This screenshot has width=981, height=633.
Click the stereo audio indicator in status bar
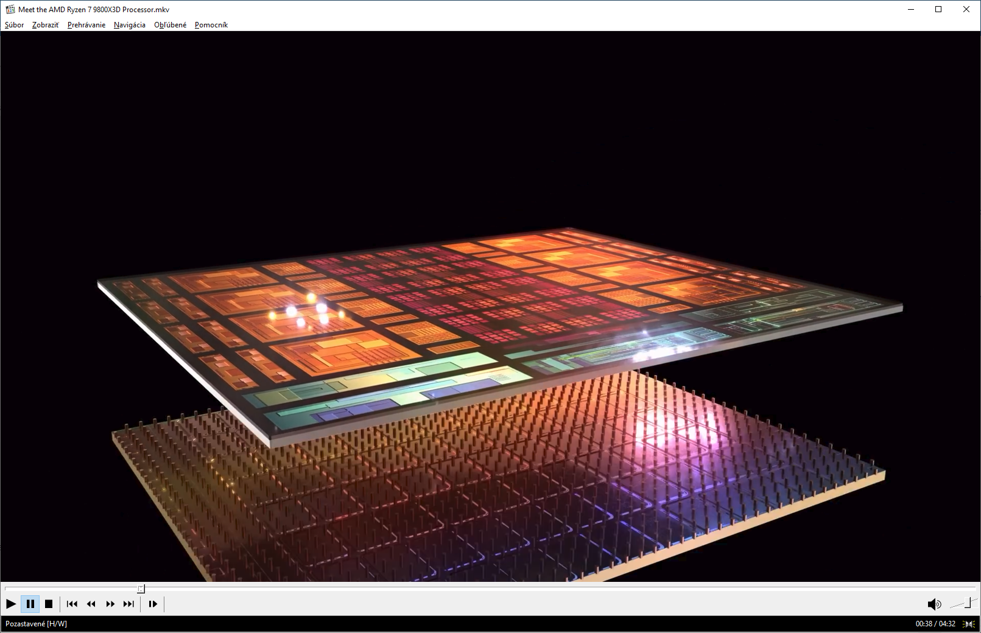(969, 624)
